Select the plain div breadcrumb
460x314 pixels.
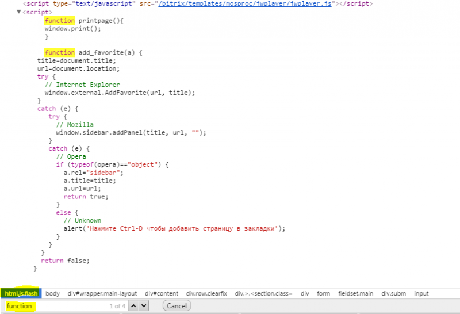(305, 293)
